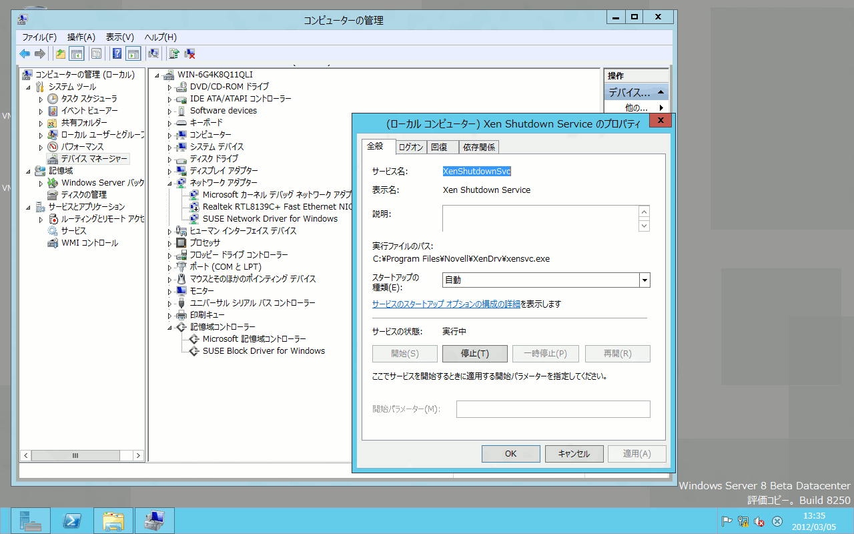Click the Computer Management taskbar button
Viewport: 854px width, 534px height.
[155, 521]
